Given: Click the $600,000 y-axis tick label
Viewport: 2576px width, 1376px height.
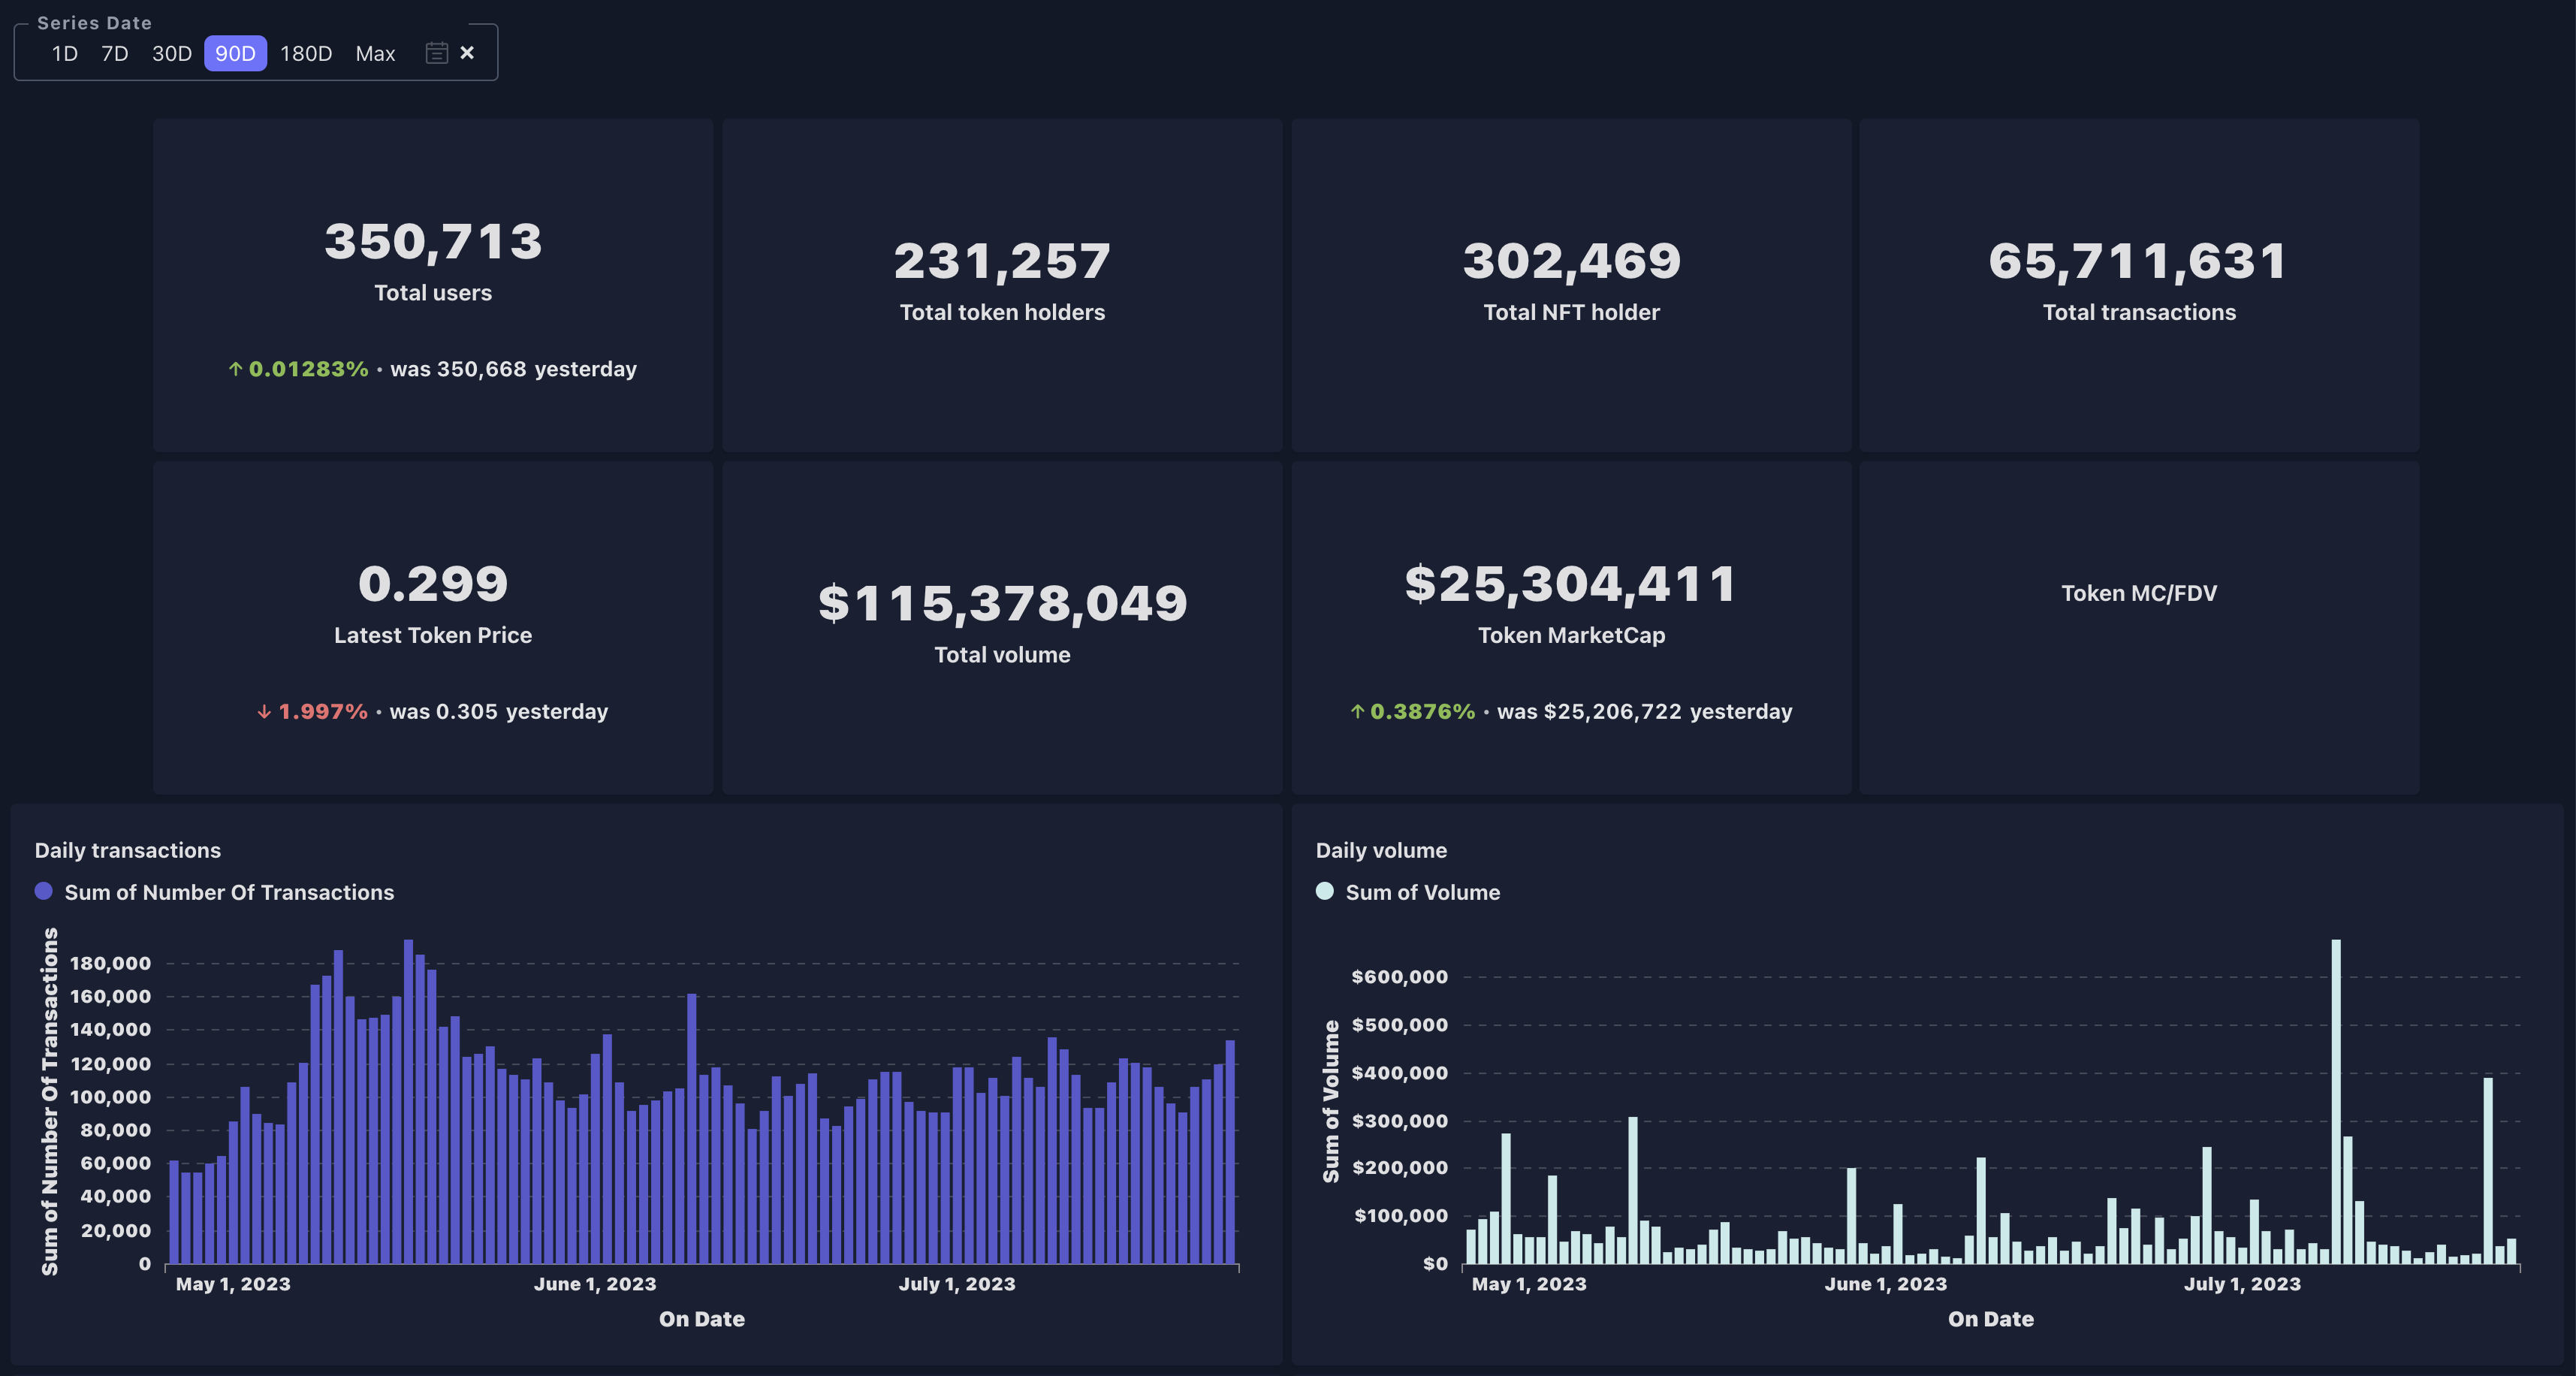Looking at the screenshot, I should (1399, 977).
